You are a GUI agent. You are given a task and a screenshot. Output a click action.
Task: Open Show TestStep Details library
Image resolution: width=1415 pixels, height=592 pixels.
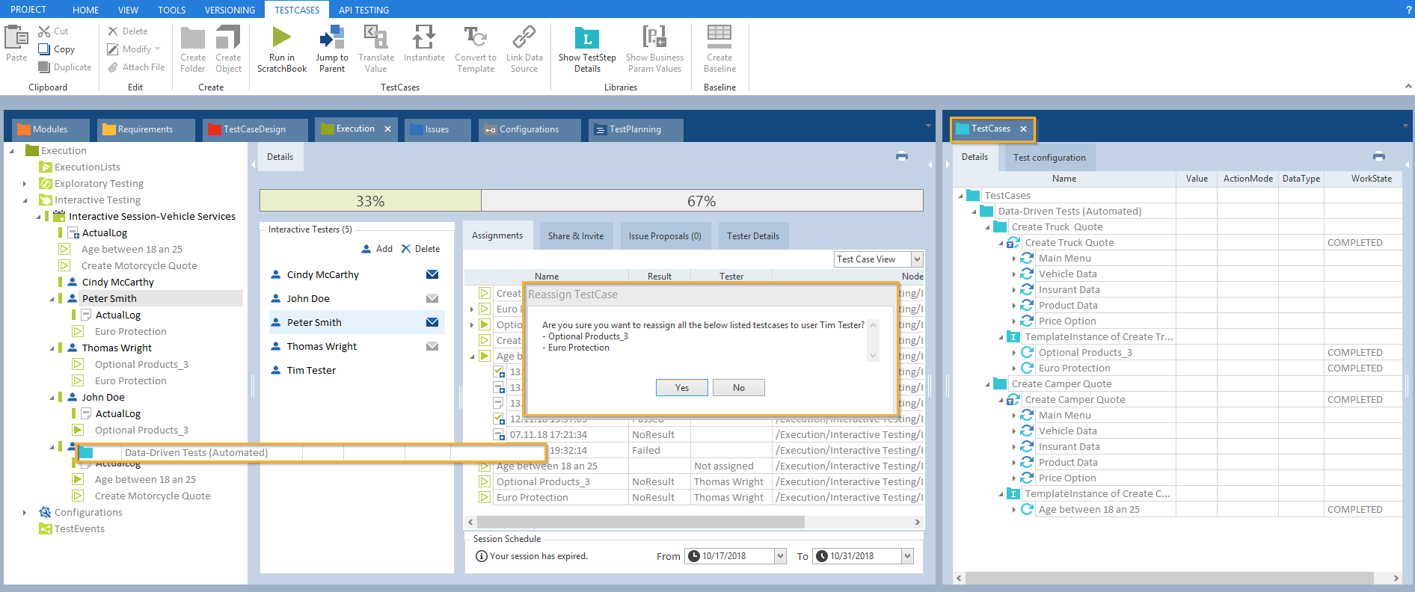coord(586,37)
